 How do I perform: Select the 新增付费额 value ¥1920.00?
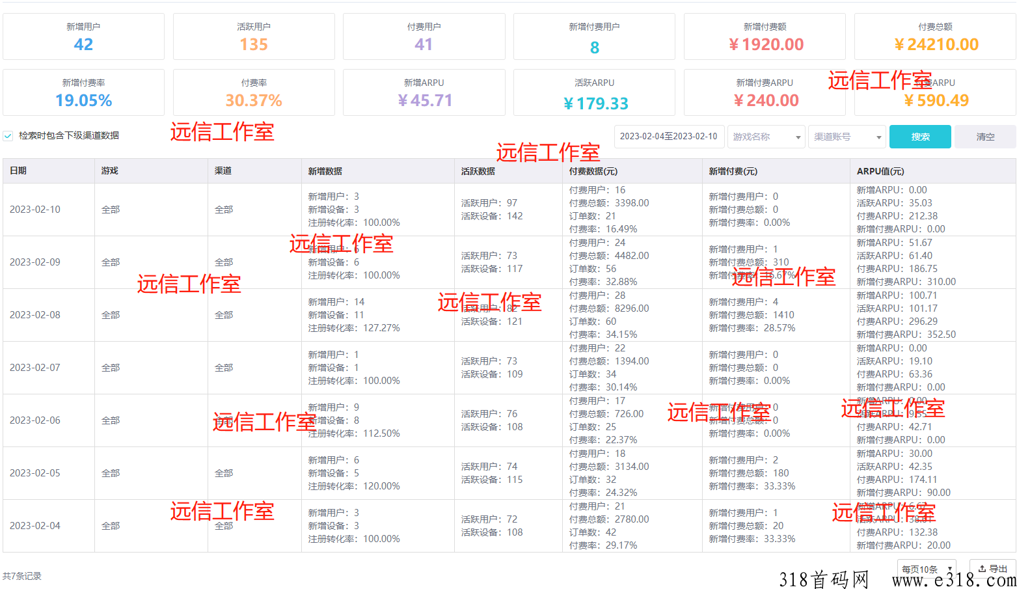pos(766,44)
